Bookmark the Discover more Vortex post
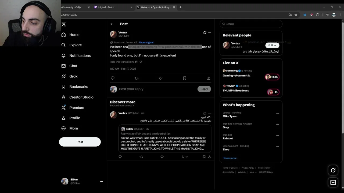This screenshot has width=344, height=193. pyautogui.click(x=204, y=157)
